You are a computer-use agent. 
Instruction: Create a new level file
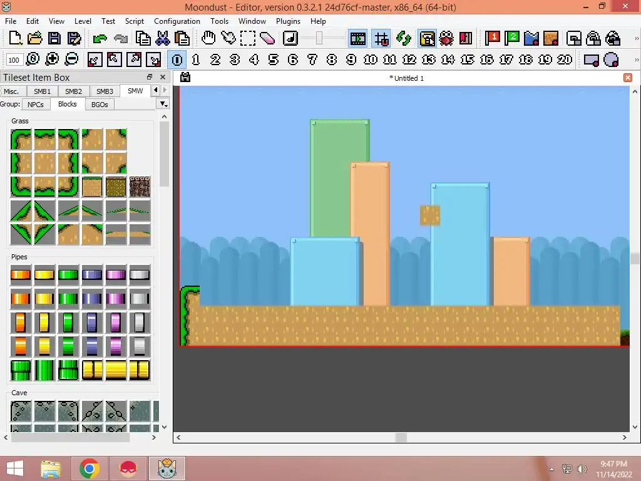(15, 38)
